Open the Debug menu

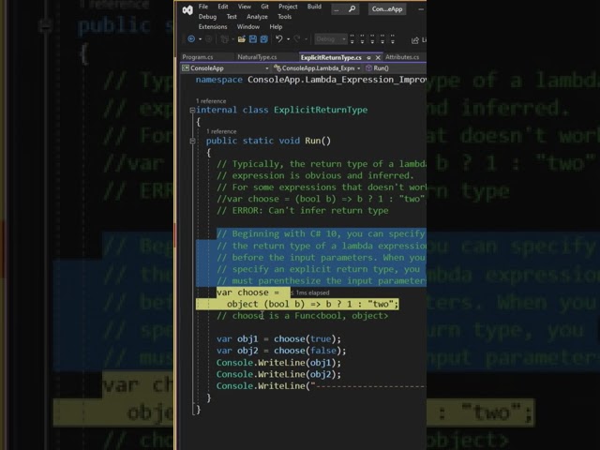[207, 17]
